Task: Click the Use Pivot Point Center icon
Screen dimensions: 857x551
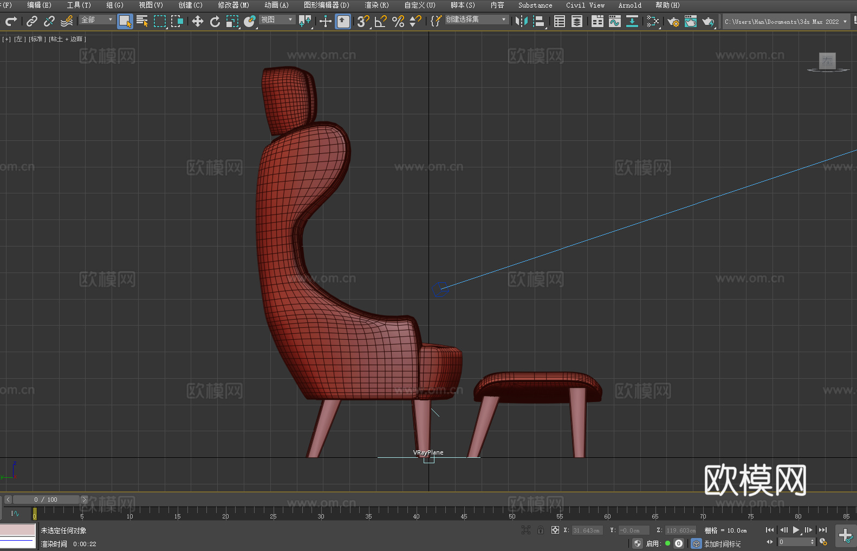Action: tap(305, 21)
